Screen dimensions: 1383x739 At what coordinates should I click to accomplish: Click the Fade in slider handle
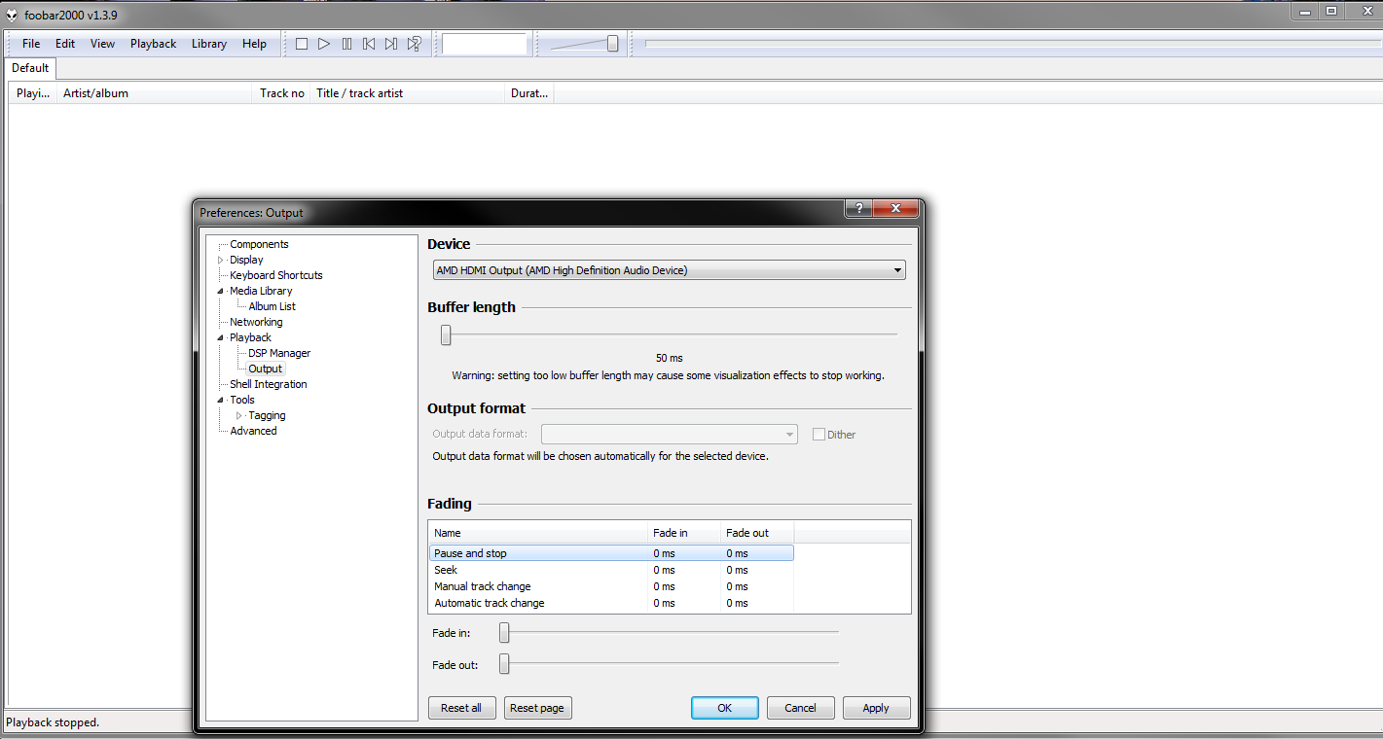(504, 632)
